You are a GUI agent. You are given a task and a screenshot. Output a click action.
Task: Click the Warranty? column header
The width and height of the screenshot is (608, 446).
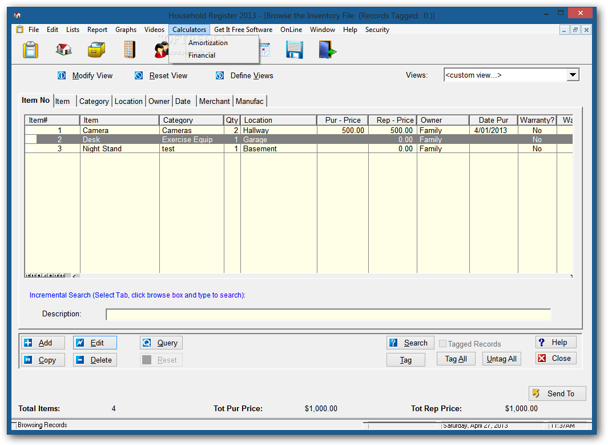(537, 120)
